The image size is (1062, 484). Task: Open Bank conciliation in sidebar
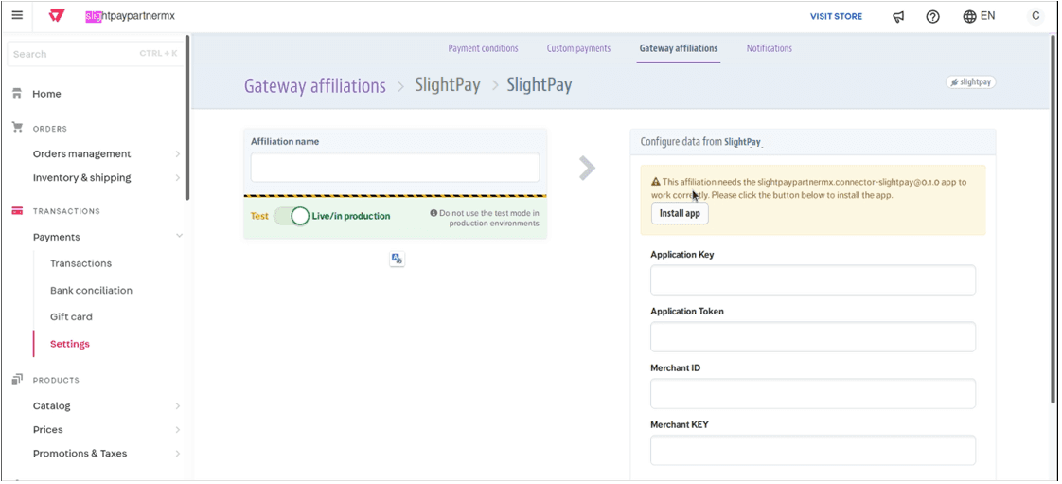click(91, 290)
